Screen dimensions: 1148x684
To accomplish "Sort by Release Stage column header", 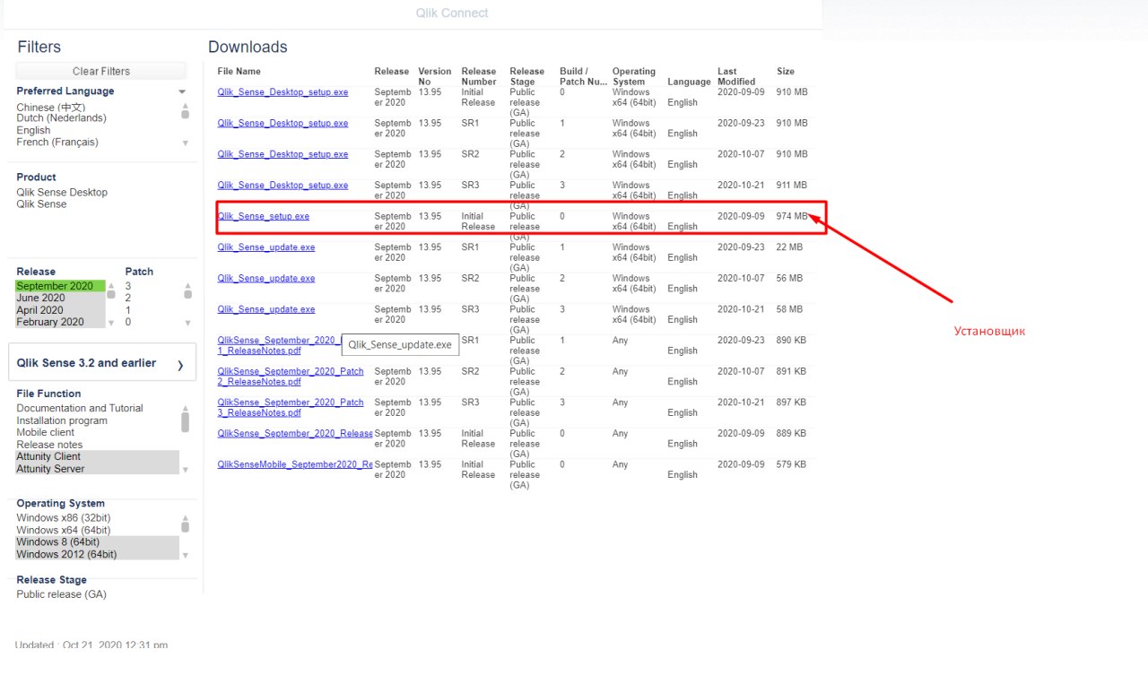I will coord(527,76).
